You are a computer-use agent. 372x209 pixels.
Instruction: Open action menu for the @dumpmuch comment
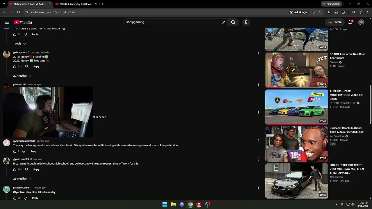[258, 52]
